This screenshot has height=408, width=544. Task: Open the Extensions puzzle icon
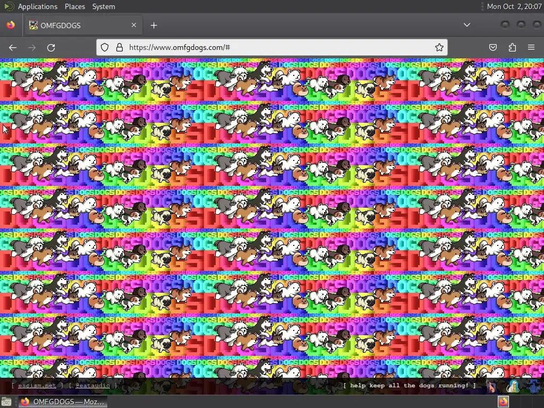click(512, 47)
